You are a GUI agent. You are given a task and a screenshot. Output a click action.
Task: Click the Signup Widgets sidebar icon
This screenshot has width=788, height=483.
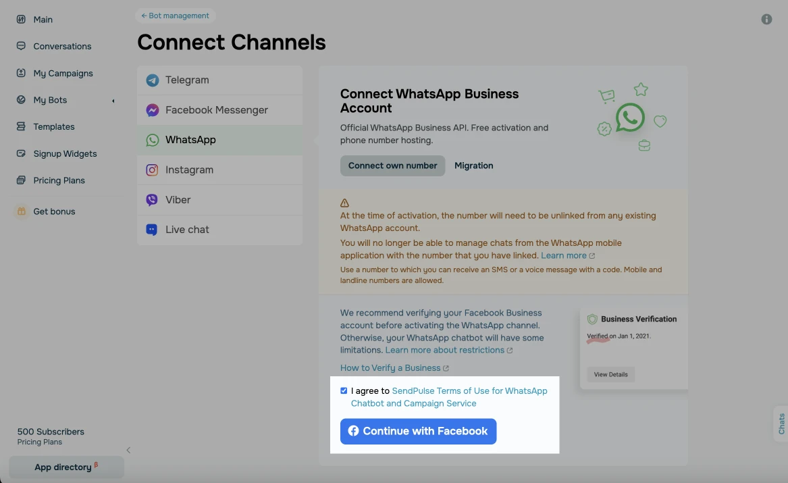click(x=20, y=153)
